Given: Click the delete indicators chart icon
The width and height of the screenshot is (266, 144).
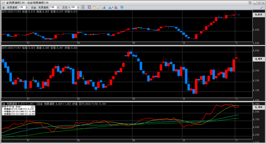Looking at the screenshot, I should click(x=116, y=7).
